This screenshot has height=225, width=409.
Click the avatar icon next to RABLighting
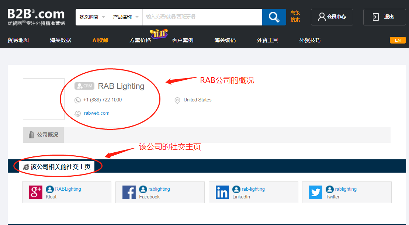49,189
